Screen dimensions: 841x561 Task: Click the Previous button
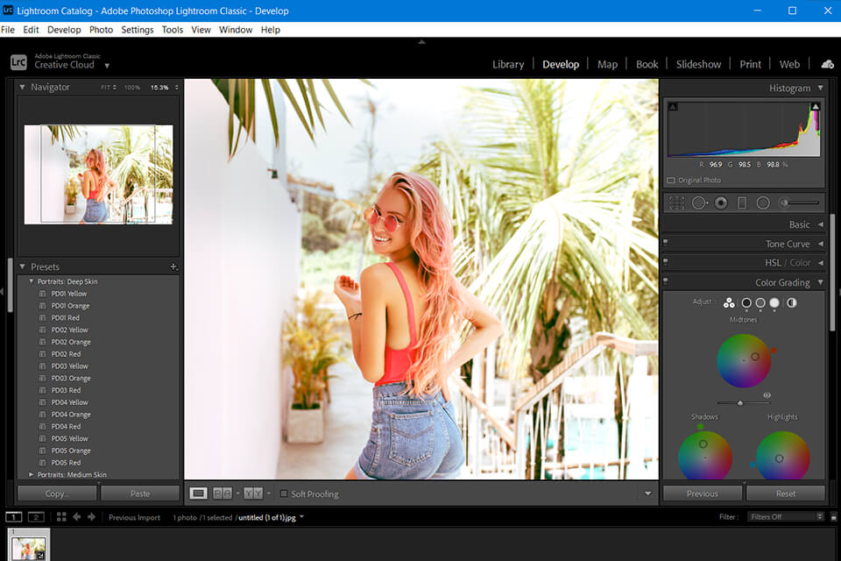pyautogui.click(x=703, y=494)
